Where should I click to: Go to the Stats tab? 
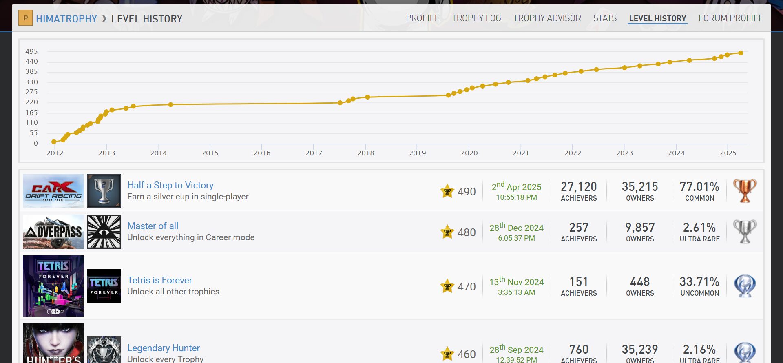[605, 18]
